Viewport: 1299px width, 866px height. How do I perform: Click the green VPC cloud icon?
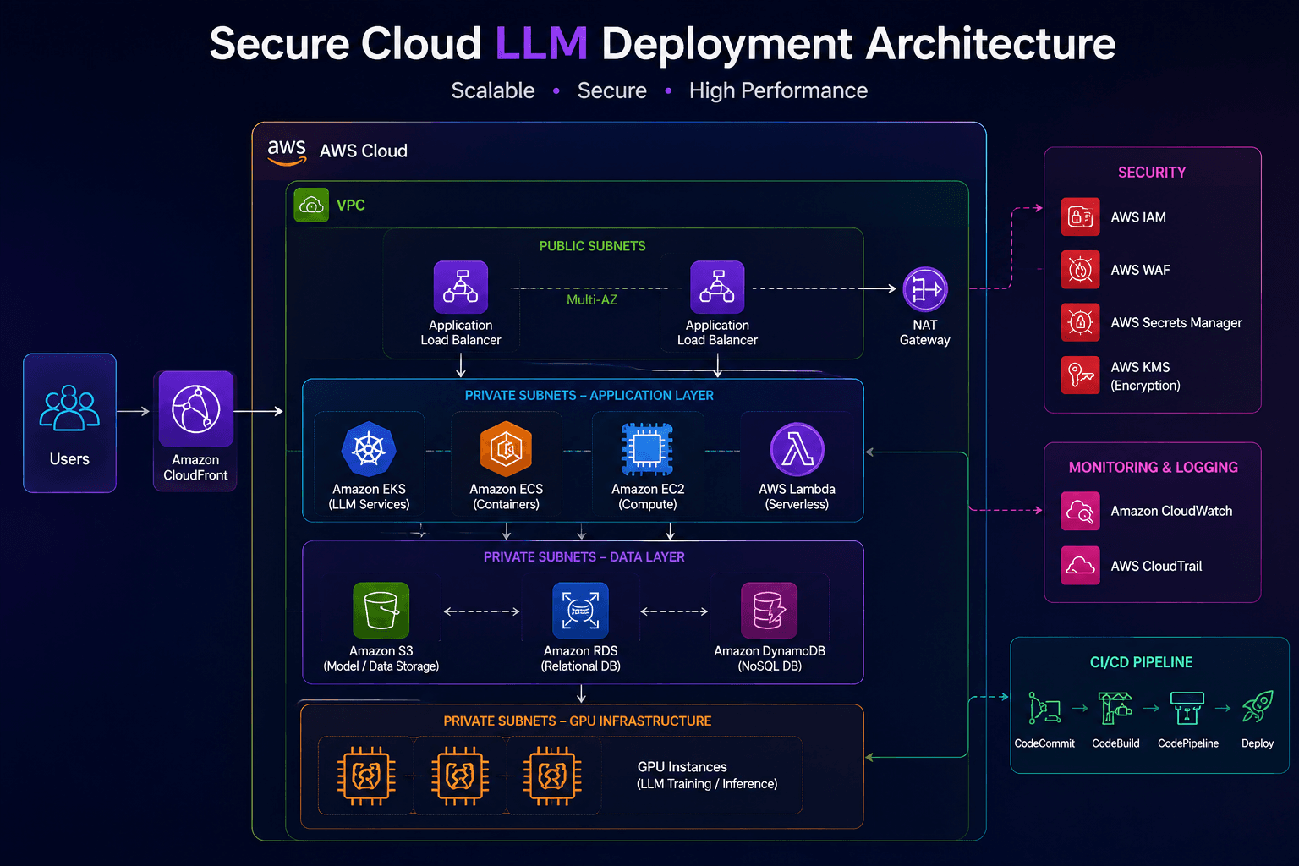coord(311,205)
